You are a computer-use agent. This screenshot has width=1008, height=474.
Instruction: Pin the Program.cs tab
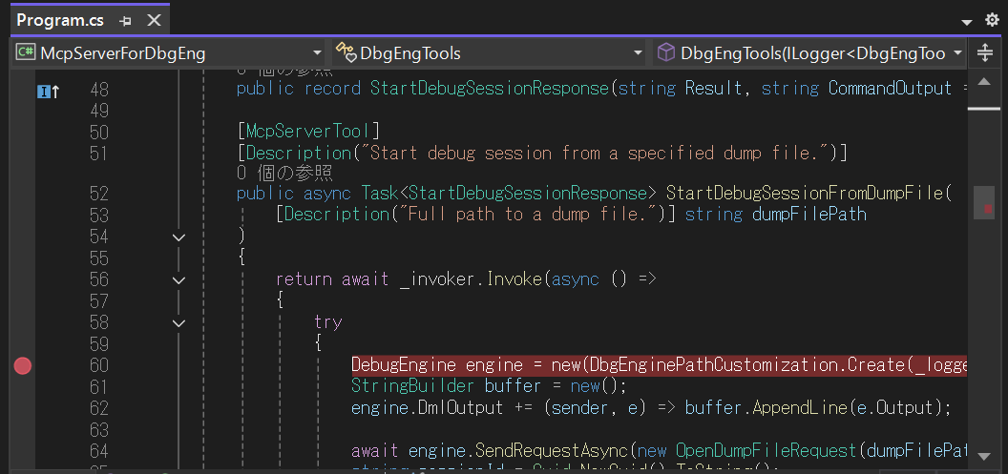pyautogui.click(x=126, y=21)
